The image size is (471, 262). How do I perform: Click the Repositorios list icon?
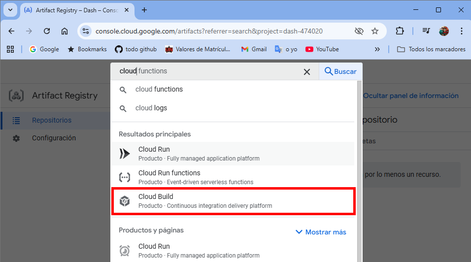coord(16,121)
